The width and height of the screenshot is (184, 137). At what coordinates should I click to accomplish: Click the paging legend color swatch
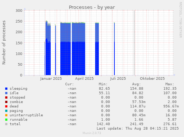tap(6, 111)
